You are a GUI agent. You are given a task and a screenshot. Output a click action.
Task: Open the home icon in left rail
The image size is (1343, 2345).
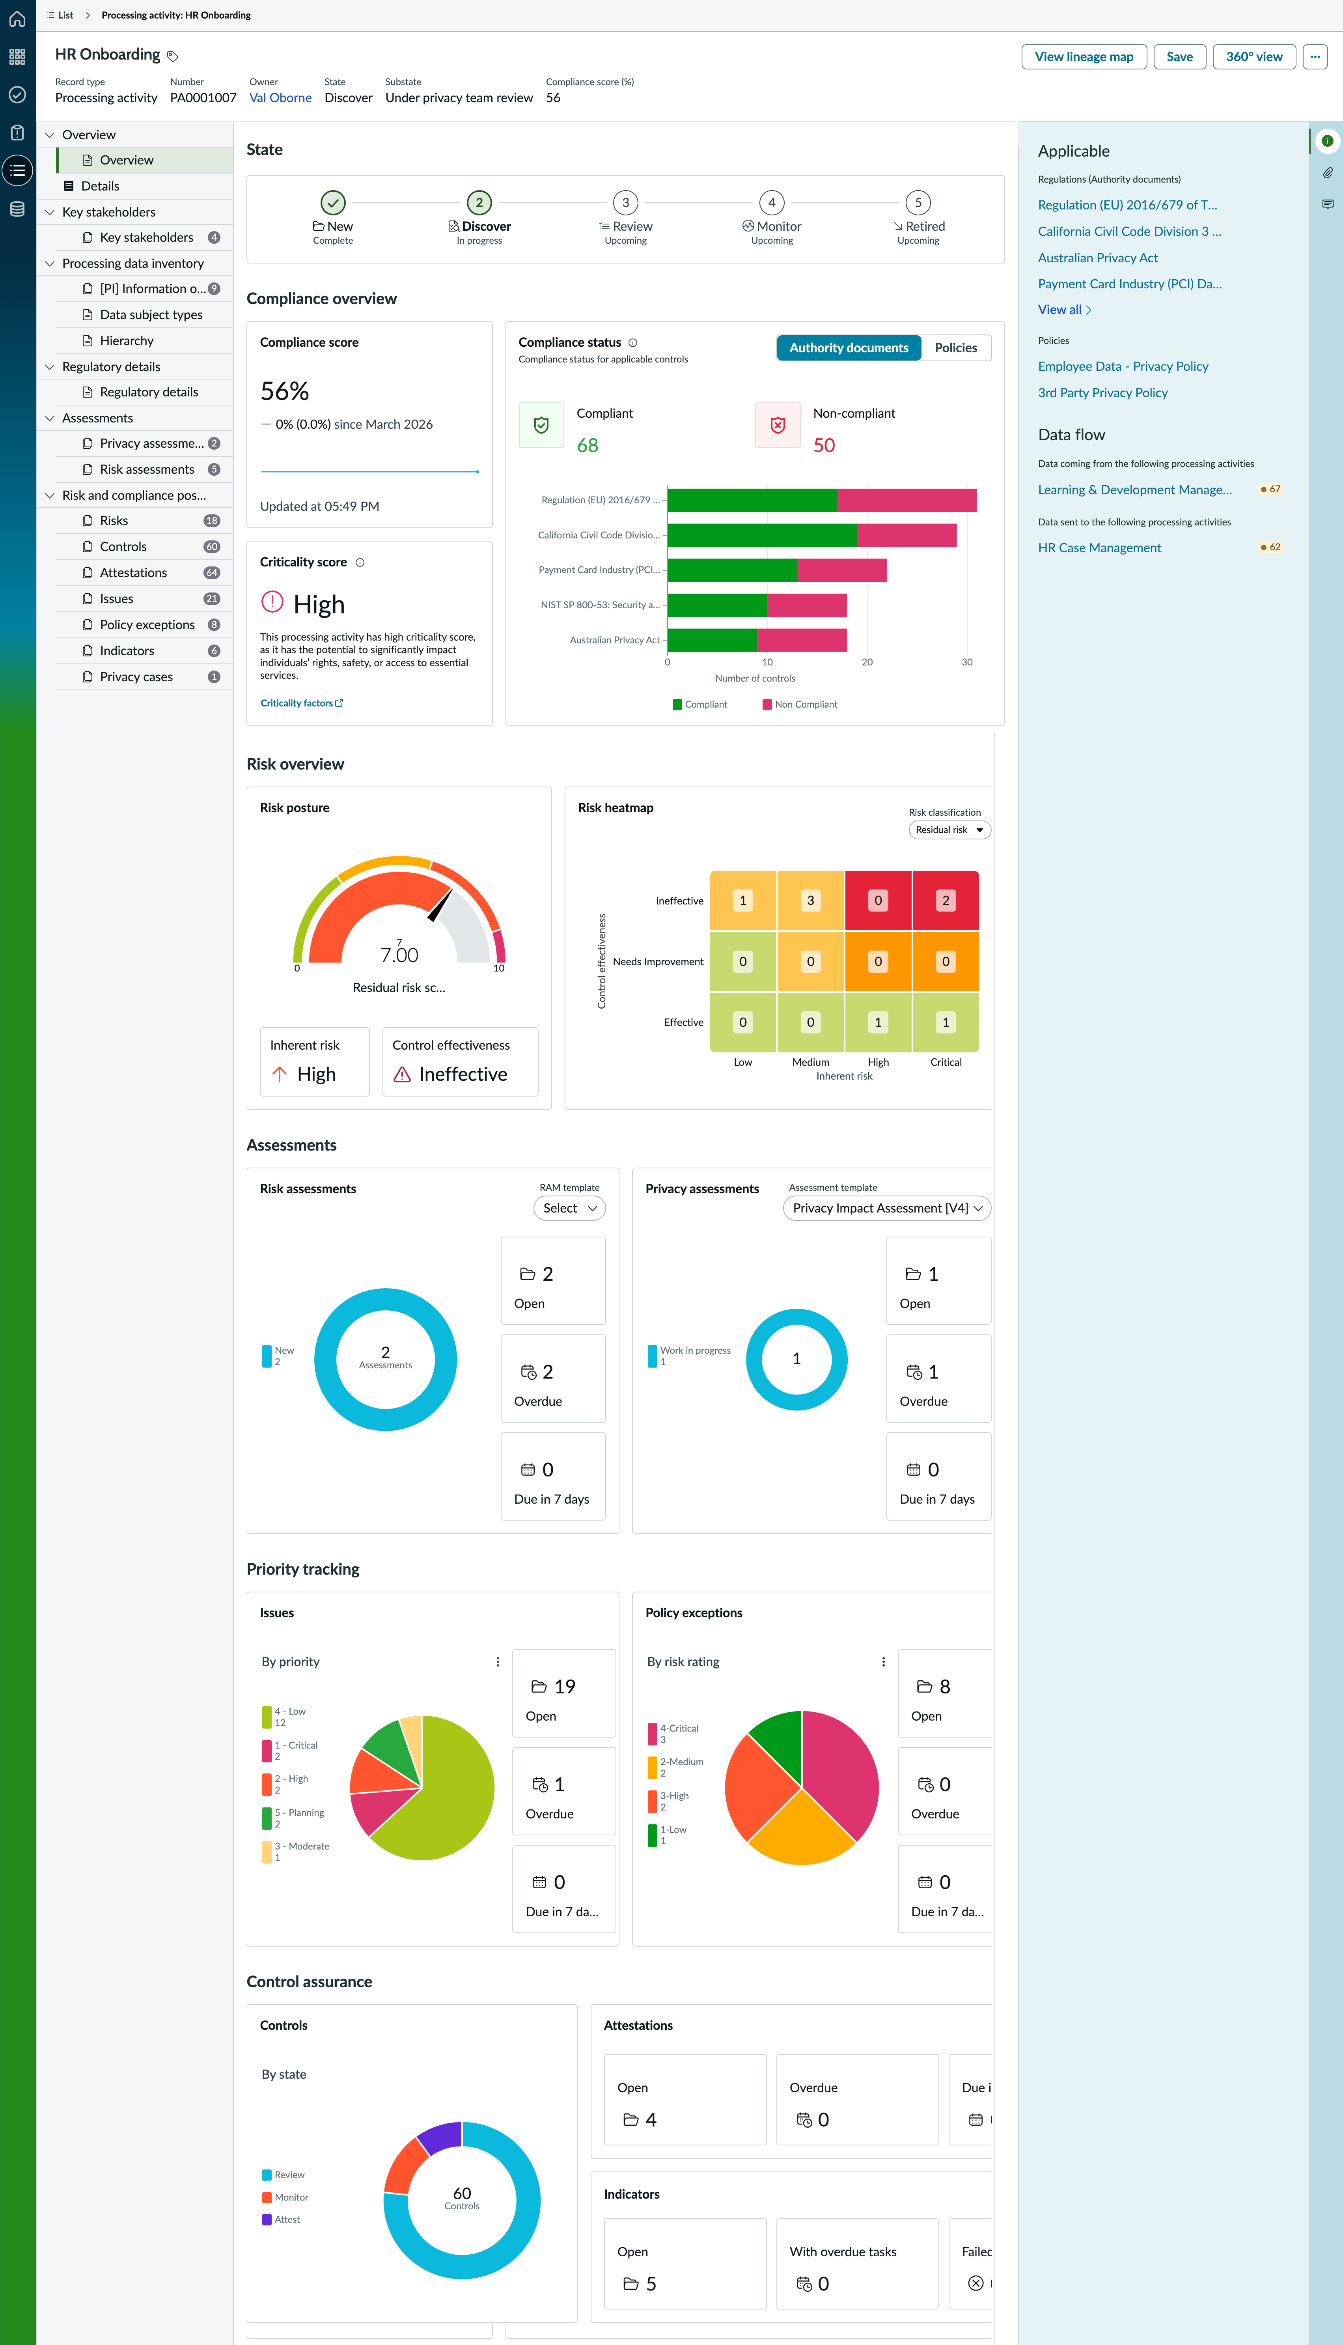click(x=17, y=19)
